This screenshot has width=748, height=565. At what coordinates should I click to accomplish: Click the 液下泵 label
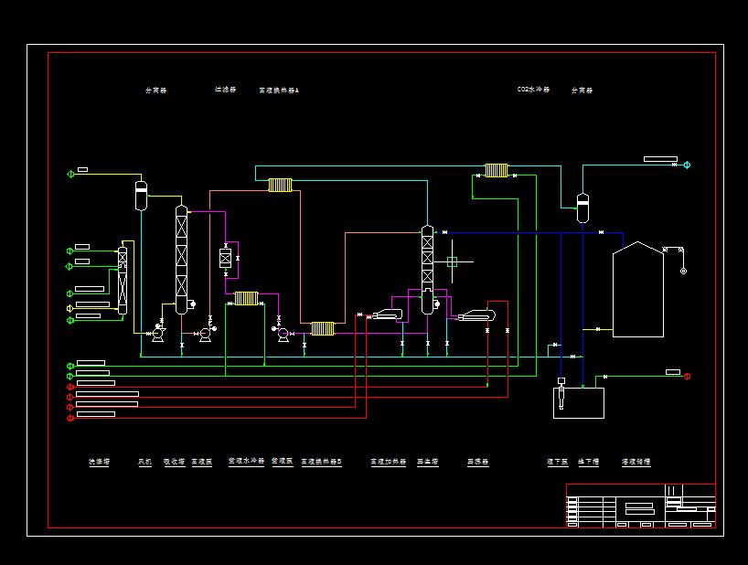pos(558,462)
